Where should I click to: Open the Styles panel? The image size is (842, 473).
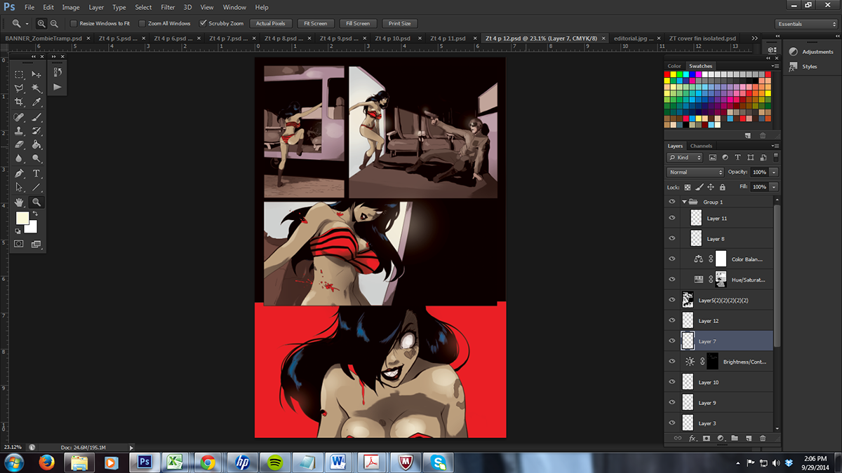point(804,67)
